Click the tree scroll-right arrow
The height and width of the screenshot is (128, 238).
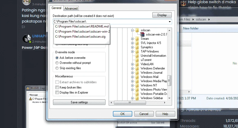coord(165,103)
